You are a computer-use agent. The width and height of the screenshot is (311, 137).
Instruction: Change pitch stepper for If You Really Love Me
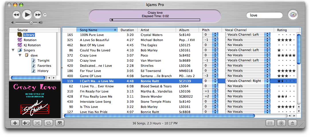pos(215,96)
